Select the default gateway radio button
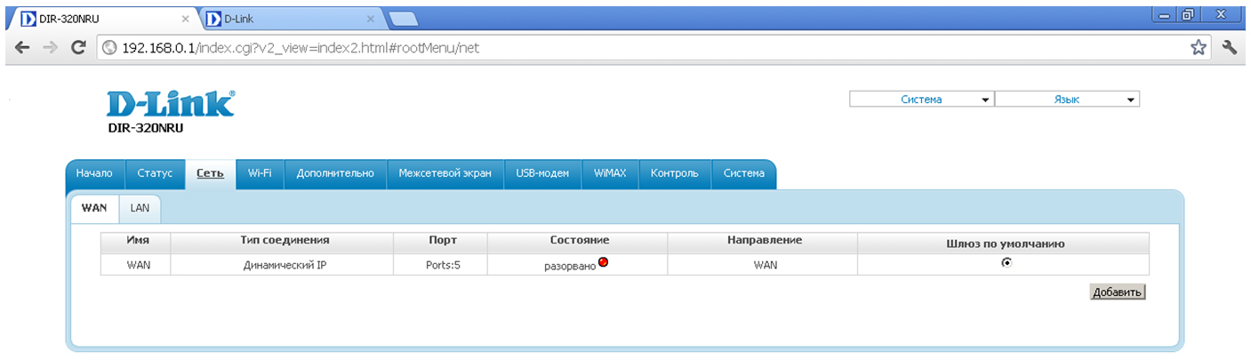 (x=1006, y=263)
